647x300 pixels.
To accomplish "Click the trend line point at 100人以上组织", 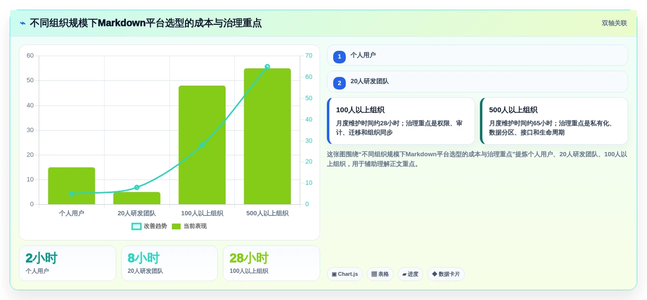I will point(202,145).
